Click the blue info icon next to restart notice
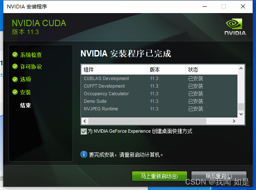Image resolution: width=256 pixels, height=190 pixels. click(84, 154)
